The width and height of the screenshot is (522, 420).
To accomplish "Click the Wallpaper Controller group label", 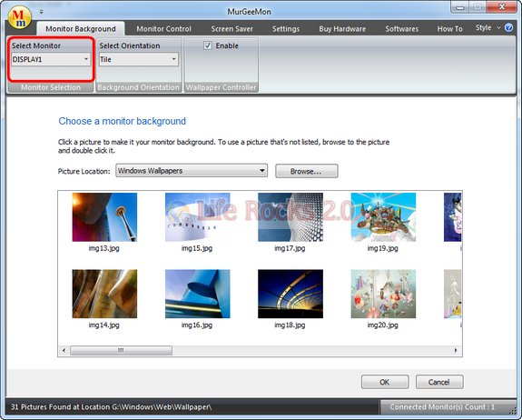I will click(221, 87).
